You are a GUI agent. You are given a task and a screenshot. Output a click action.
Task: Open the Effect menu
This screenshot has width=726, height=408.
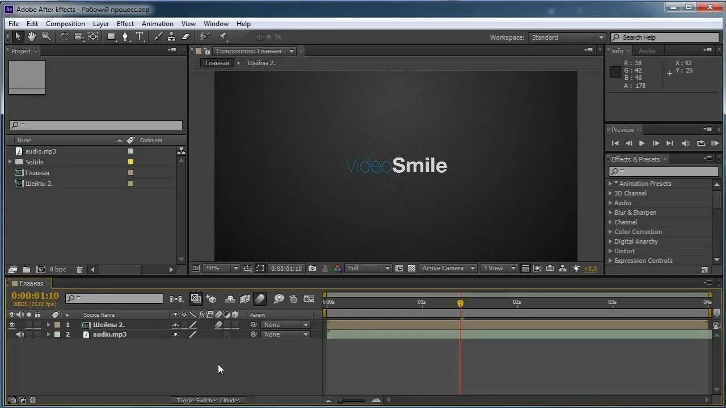(x=125, y=24)
